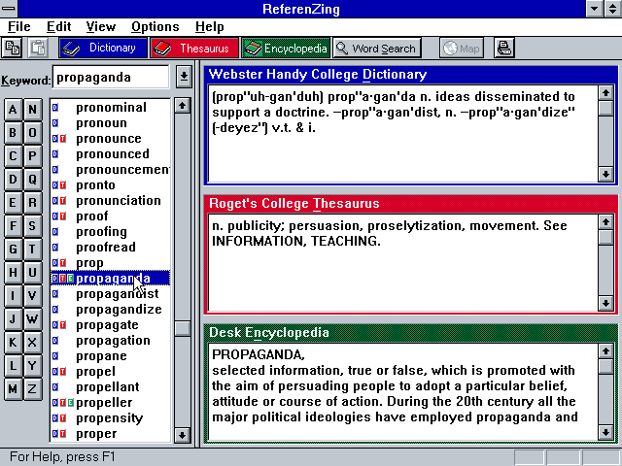
Task: Select 'proofread' in the word list
Action: point(111,248)
